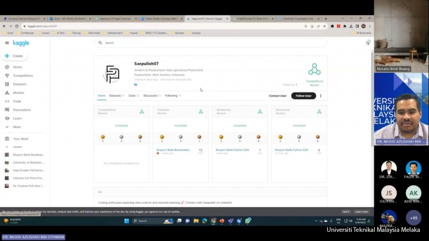Open Code section via its sidebar icon
The image size is (429, 241).
[7, 101]
